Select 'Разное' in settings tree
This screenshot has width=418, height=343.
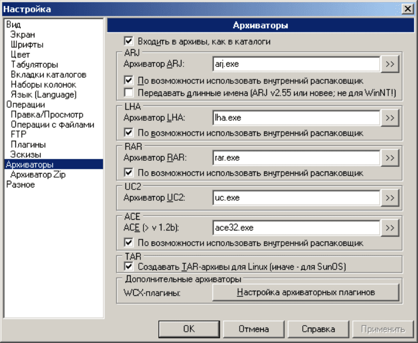point(20,184)
